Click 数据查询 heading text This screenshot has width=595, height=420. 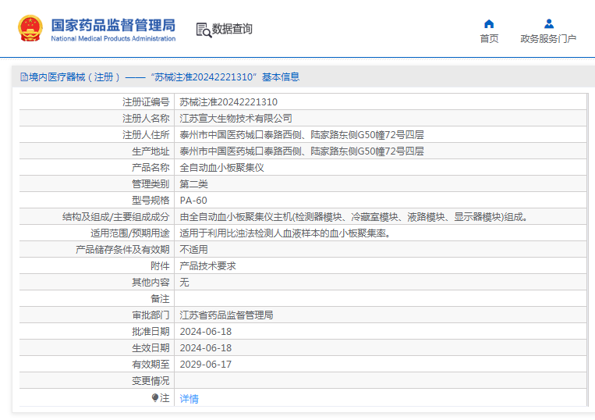[x=232, y=29]
